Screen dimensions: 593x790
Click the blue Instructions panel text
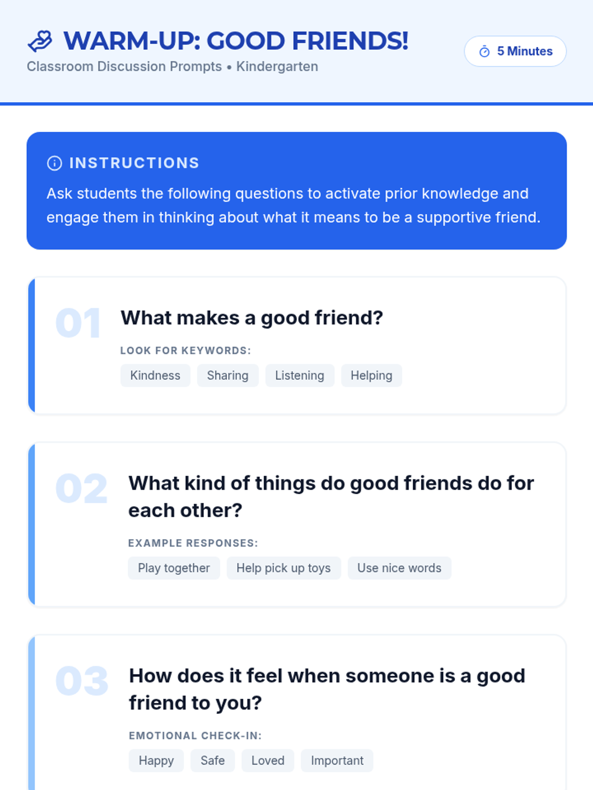[294, 205]
